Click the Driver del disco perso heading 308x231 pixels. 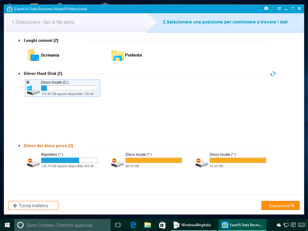click(48, 146)
